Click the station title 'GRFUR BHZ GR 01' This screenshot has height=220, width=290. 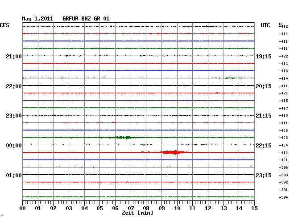coord(86,19)
